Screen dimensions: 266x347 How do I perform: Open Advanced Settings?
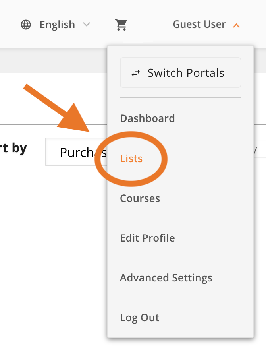pos(166,278)
